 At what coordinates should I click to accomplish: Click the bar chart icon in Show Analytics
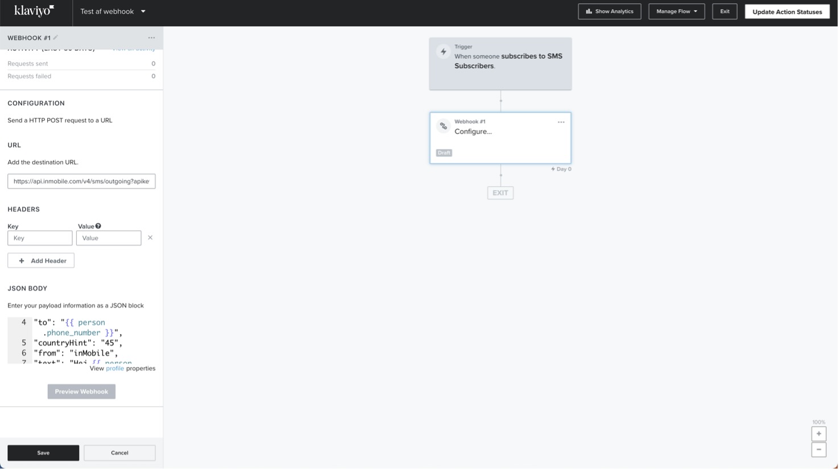coord(589,11)
